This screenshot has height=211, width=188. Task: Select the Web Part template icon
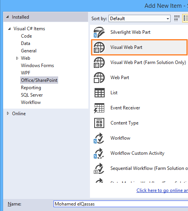click(99, 78)
